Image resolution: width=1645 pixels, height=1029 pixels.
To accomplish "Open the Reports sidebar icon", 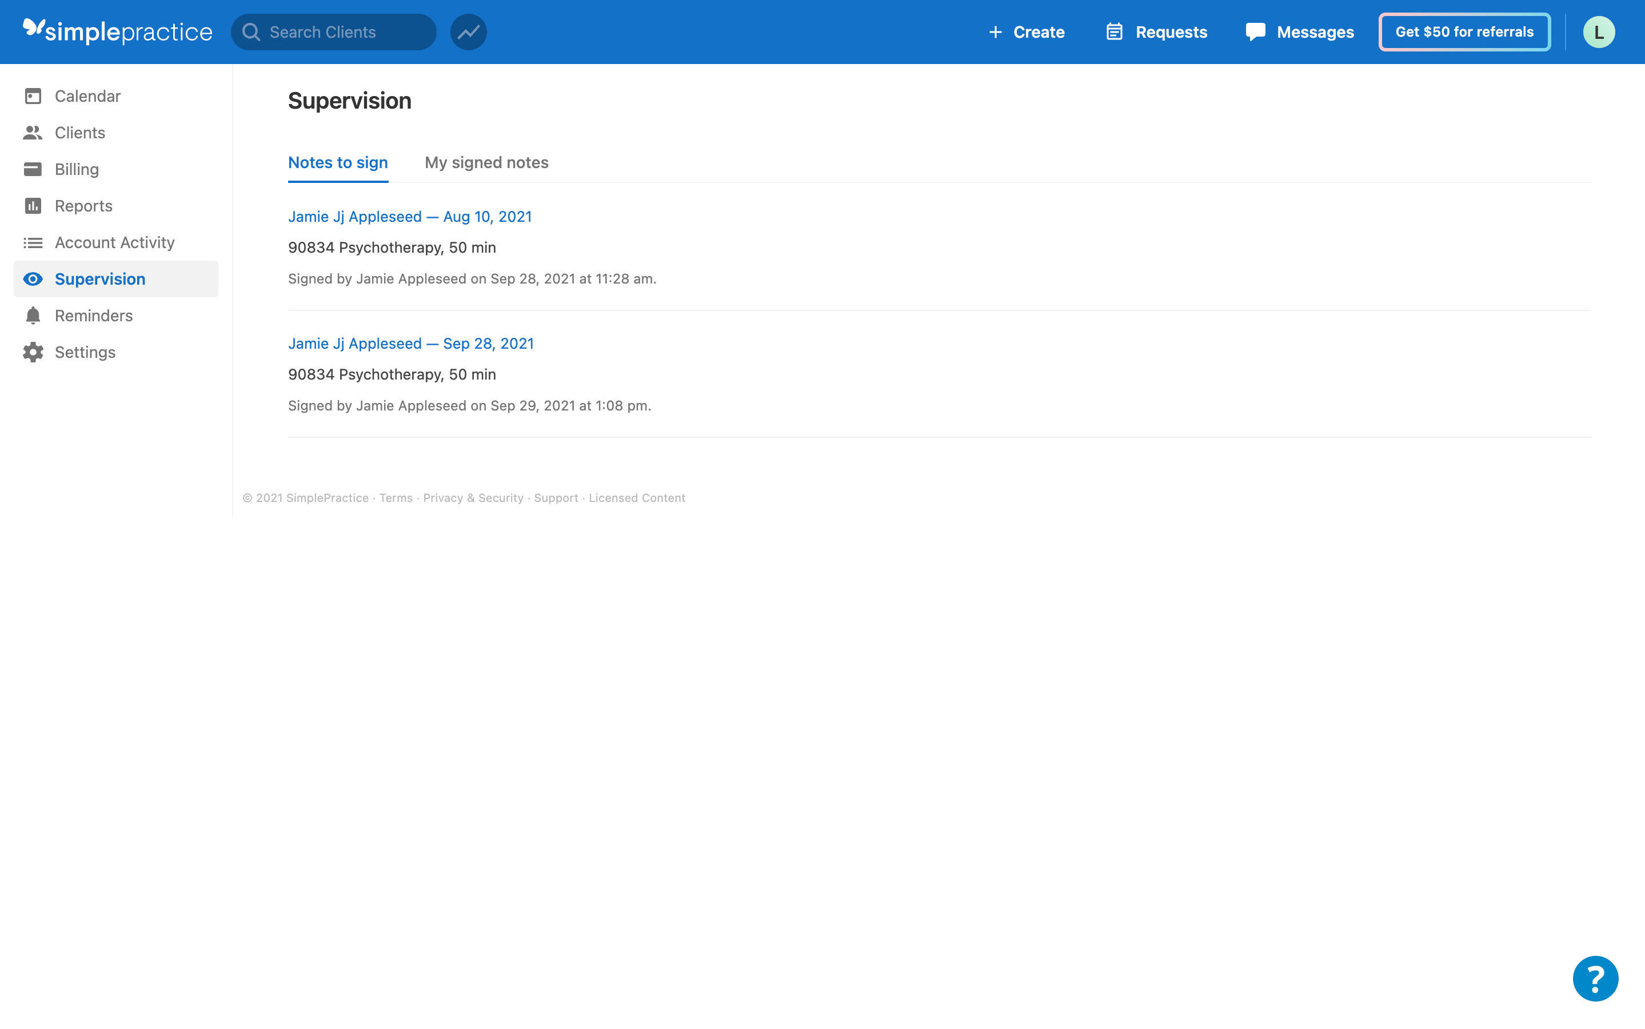I will pos(33,206).
